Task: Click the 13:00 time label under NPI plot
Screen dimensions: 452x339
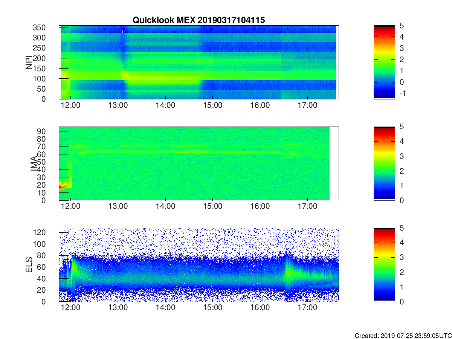Action: point(118,106)
